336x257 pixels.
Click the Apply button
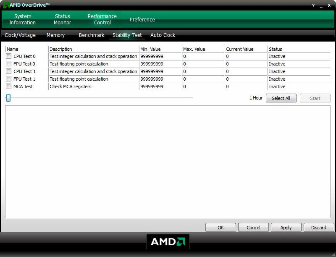click(286, 228)
